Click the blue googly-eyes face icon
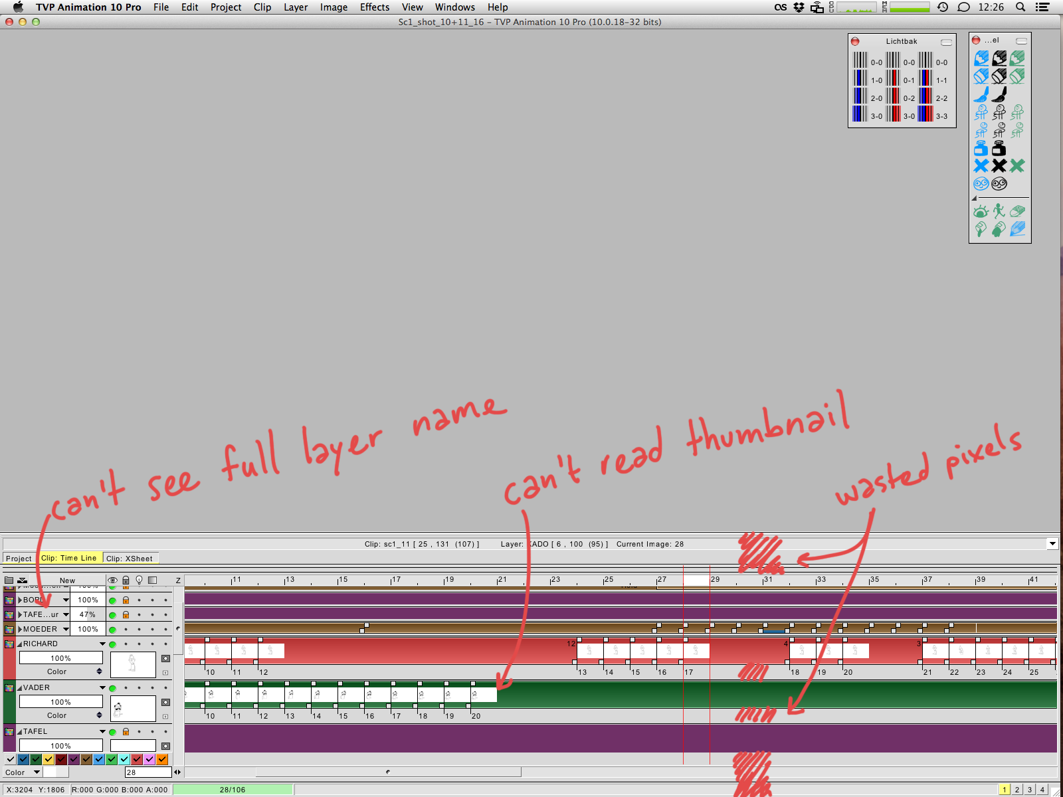1063x797 pixels. tap(981, 184)
